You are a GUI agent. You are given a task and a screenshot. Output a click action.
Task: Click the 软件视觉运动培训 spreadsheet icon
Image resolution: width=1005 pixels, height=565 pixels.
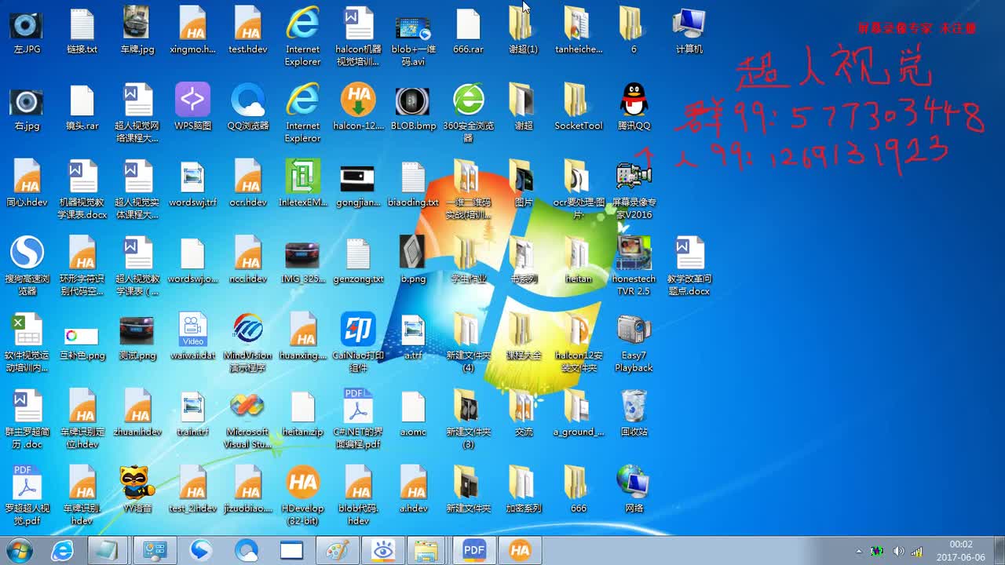[27, 342]
